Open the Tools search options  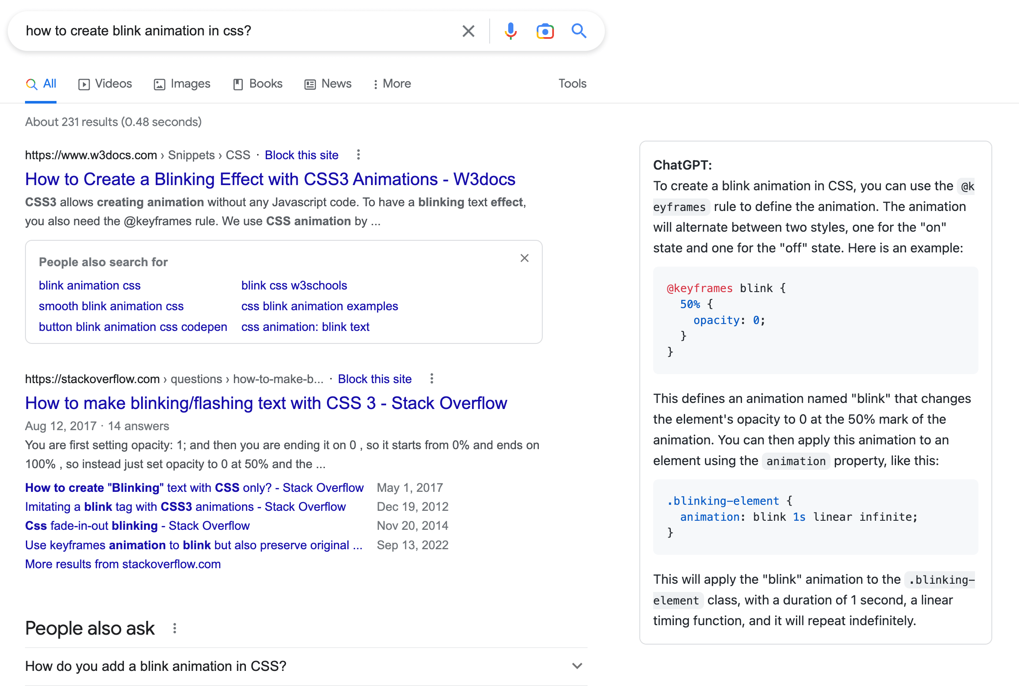point(572,84)
